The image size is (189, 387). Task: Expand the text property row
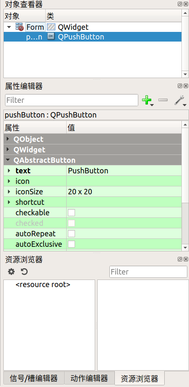click(x=9, y=170)
